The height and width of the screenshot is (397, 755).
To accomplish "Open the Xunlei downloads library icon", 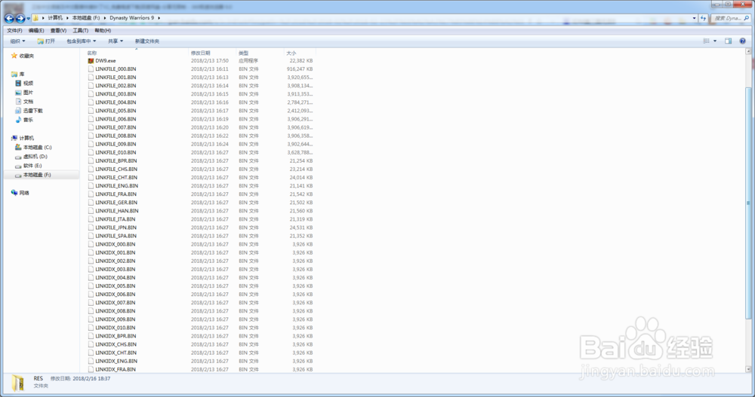I will 18,111.
